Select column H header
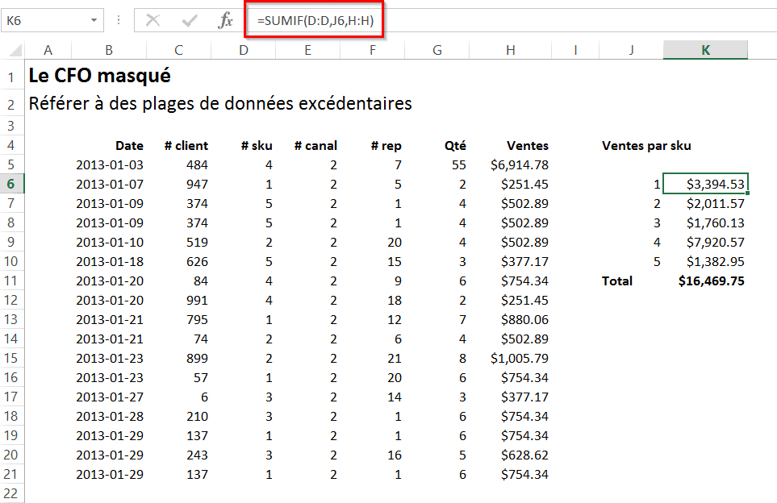The height and width of the screenshot is (503, 777). coord(510,50)
